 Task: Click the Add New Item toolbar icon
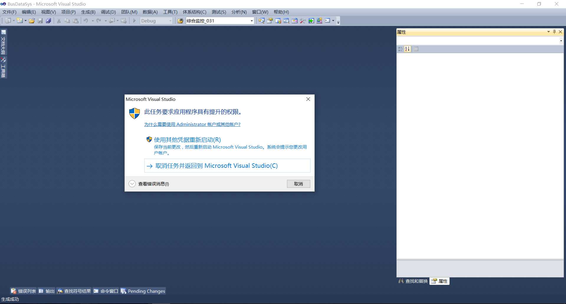tap(20, 21)
